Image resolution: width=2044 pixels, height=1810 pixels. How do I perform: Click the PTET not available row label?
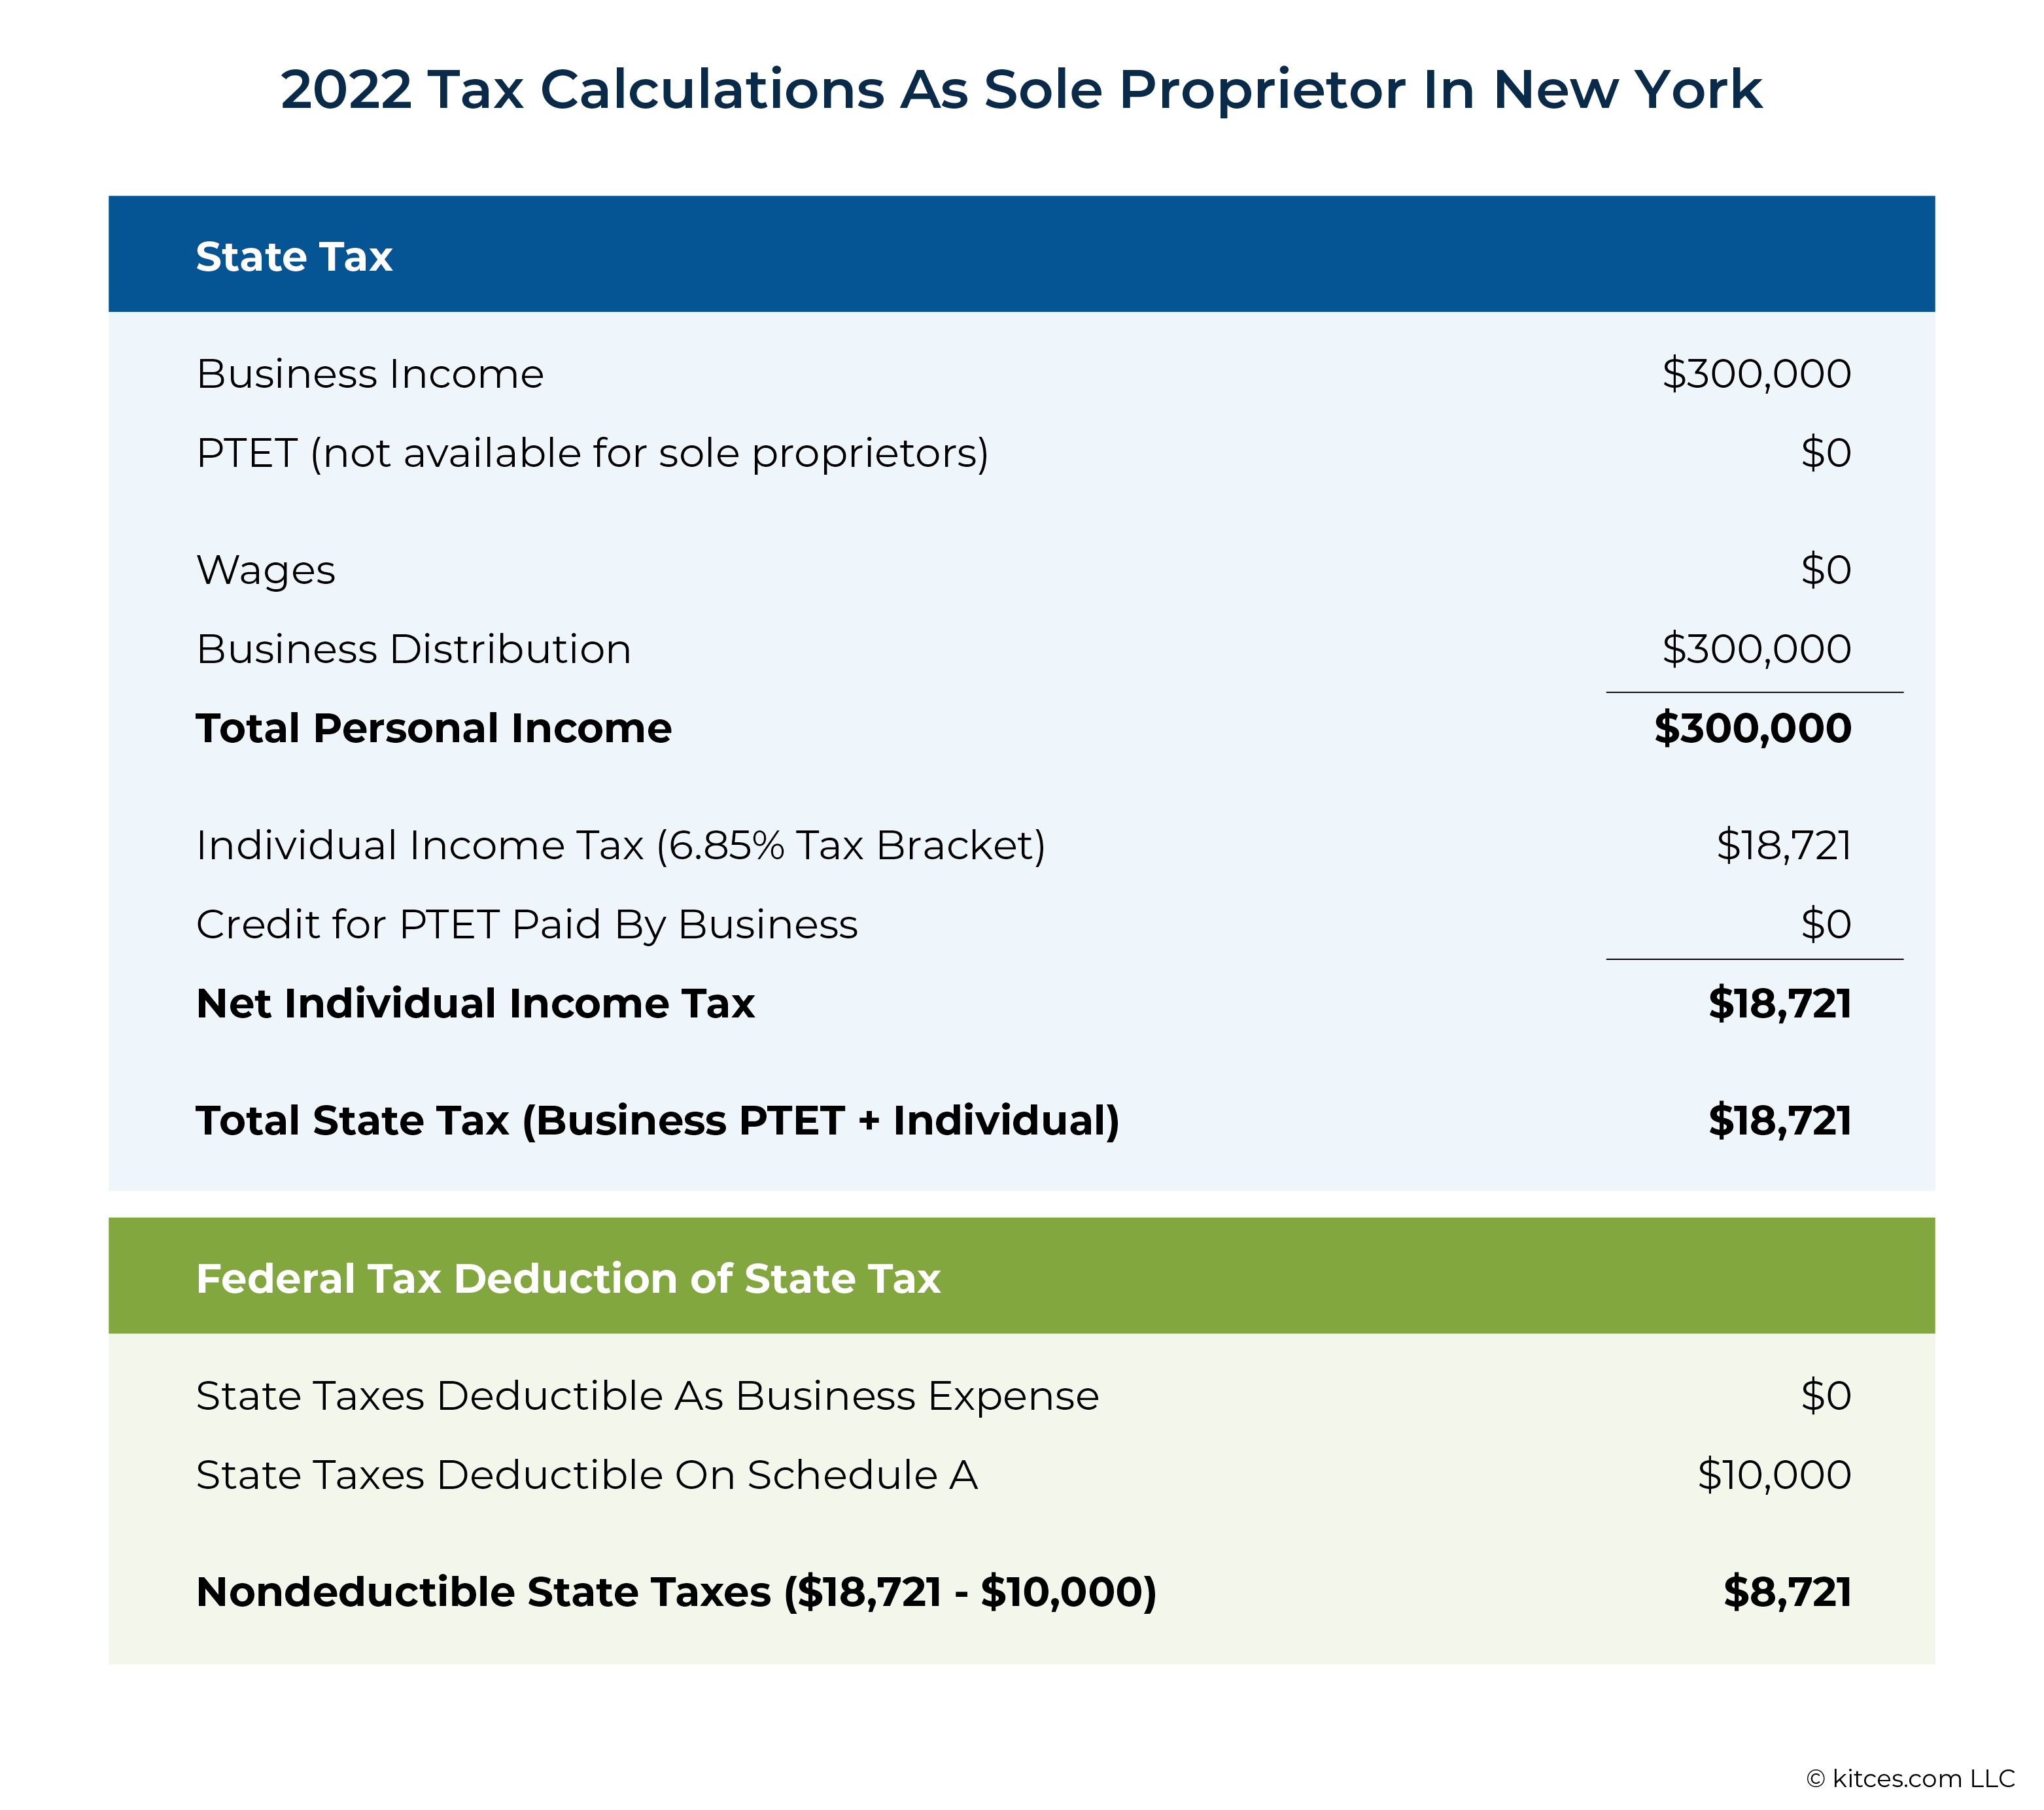point(592,454)
